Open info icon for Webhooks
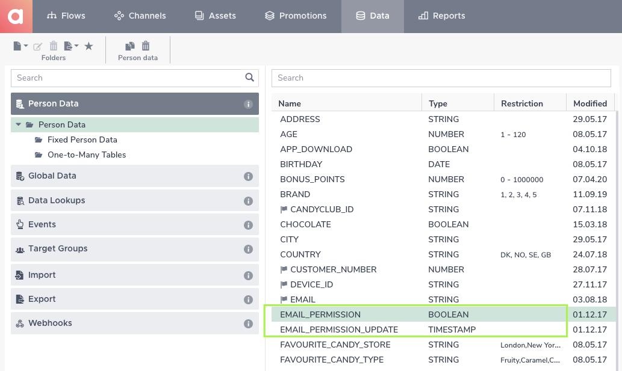The height and width of the screenshot is (371, 622). (x=248, y=324)
